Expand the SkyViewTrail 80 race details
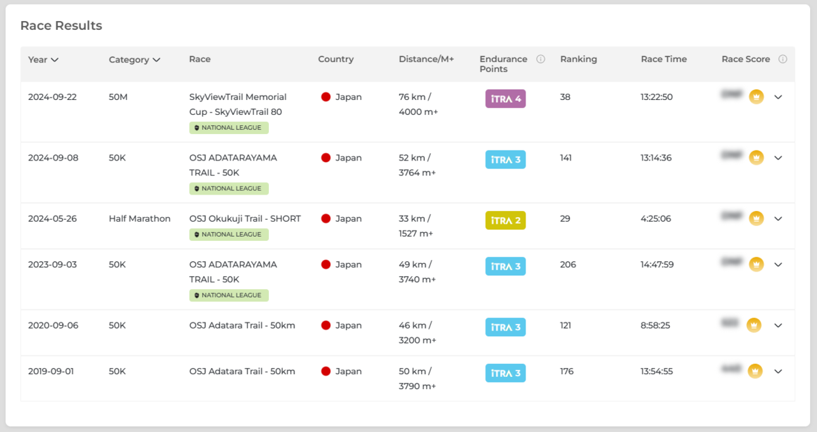Image resolution: width=817 pixels, height=432 pixels. tap(779, 97)
